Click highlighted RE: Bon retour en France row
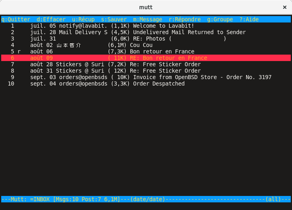Screen dimensions: 292x210 pyautogui.click(x=169, y=58)
